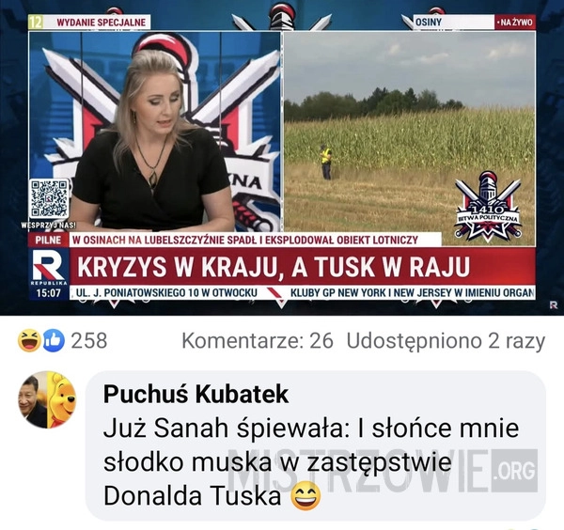The height and width of the screenshot is (530, 564).
Task: Open the 258 reactions count
Action: (x=89, y=340)
